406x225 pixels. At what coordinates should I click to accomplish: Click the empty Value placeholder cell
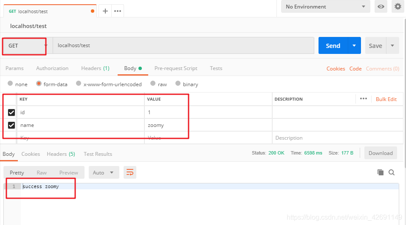click(x=208, y=138)
